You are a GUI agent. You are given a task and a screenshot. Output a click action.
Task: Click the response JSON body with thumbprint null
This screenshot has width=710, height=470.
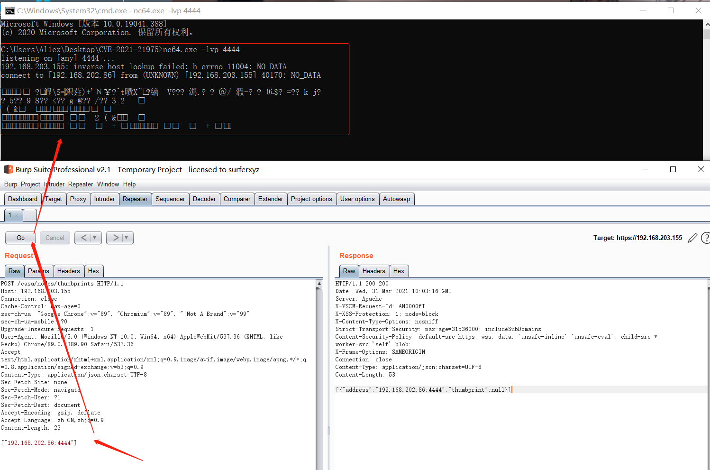(x=424, y=390)
